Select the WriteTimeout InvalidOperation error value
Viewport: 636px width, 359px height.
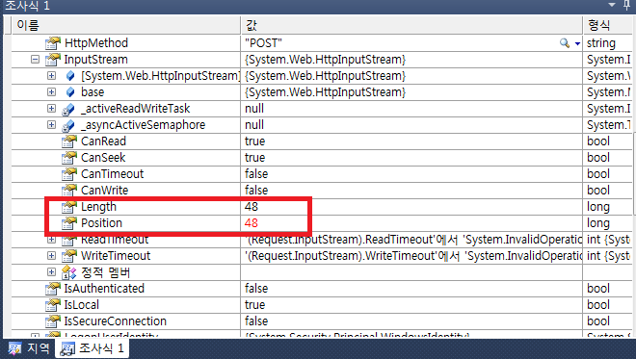click(x=412, y=256)
